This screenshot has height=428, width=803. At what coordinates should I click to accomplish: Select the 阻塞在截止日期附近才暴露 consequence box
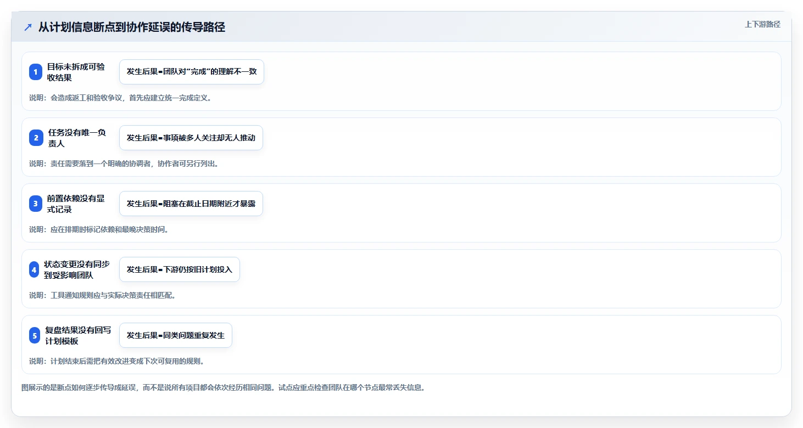pos(191,204)
